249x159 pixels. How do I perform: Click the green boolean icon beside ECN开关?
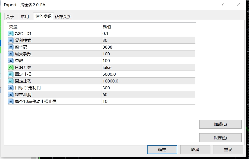tap(11, 67)
